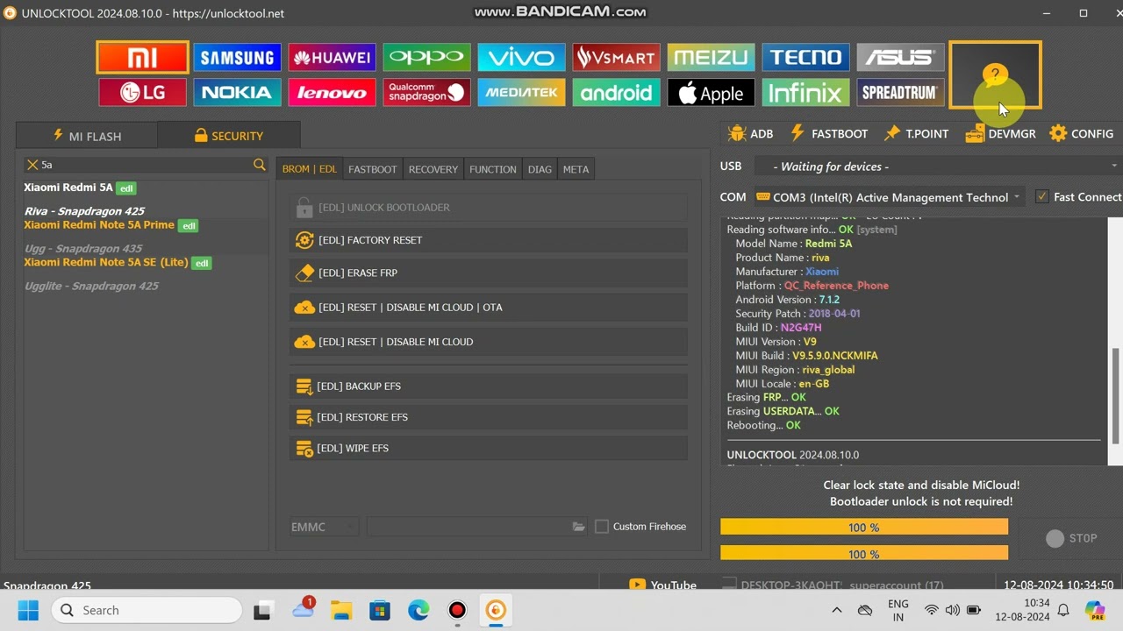Select the BROM | EDL tab
Viewport: 1123px width, 631px height.
click(309, 169)
